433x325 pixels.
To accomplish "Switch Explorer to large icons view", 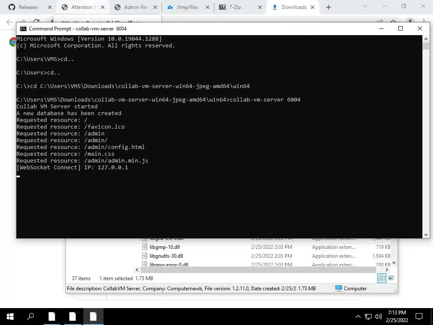I will 391,278.
